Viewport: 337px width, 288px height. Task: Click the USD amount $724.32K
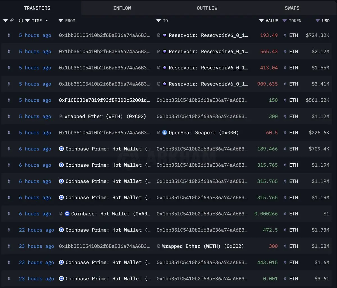[x=318, y=35]
